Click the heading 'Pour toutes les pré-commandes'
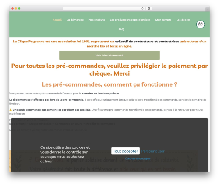 (x=109, y=70)
